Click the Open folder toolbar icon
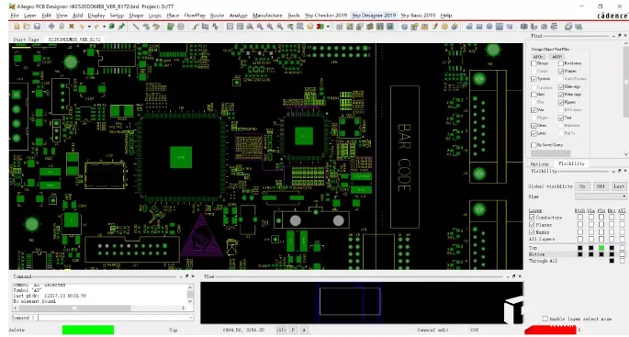This screenshot has height=337, width=629. click(x=27, y=27)
